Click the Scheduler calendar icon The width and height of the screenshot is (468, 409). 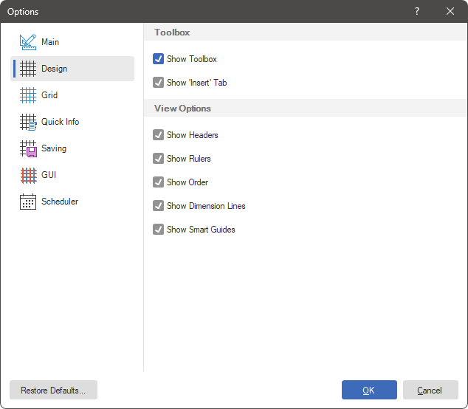pyautogui.click(x=28, y=202)
